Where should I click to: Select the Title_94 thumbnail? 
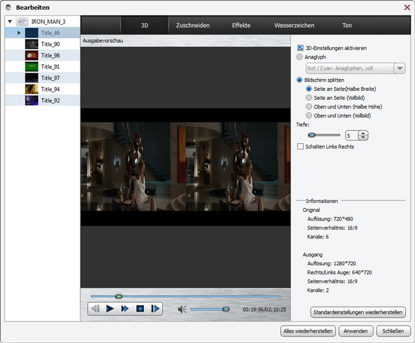click(x=32, y=89)
